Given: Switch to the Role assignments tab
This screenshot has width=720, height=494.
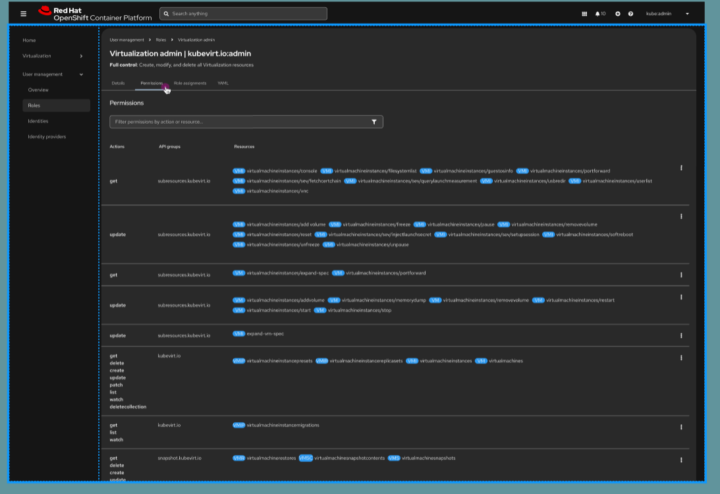Looking at the screenshot, I should [x=190, y=84].
